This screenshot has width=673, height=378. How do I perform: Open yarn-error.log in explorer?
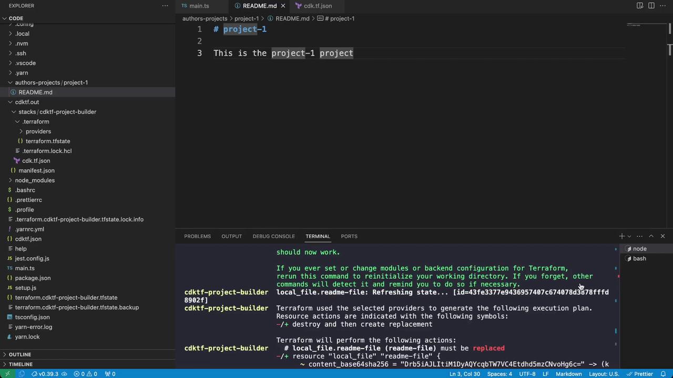tap(34, 327)
